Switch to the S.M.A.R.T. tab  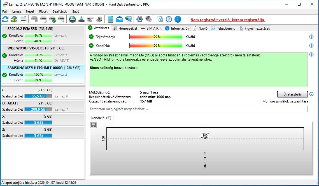pos(151,28)
